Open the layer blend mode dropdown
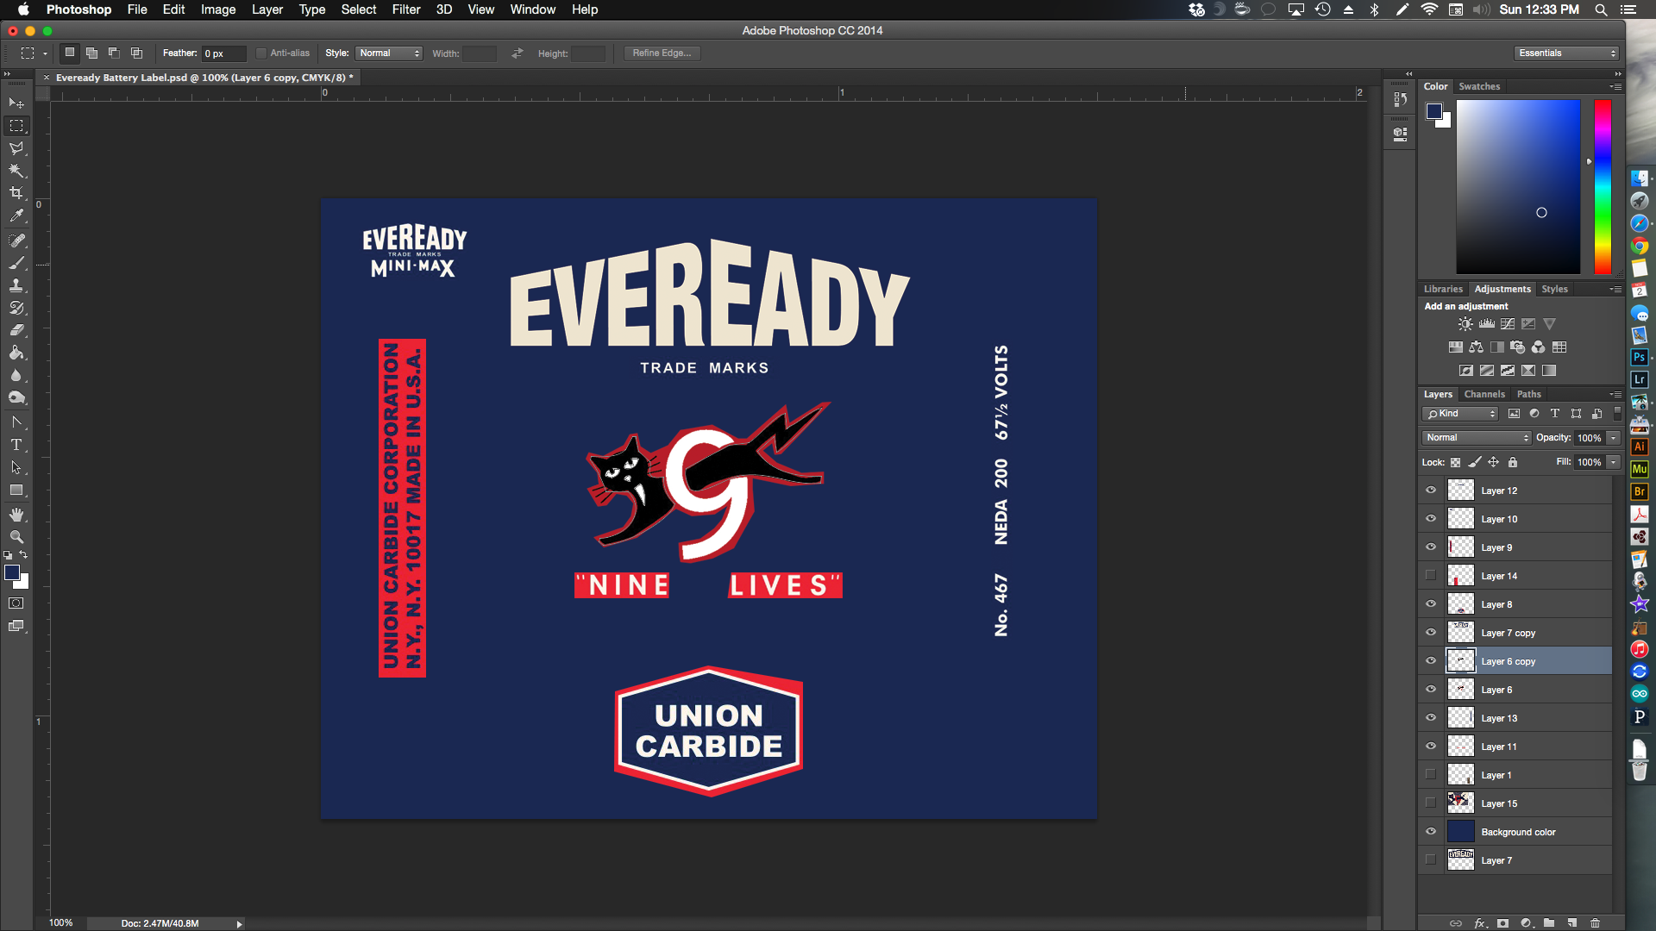The height and width of the screenshot is (931, 1656). pyautogui.click(x=1477, y=438)
